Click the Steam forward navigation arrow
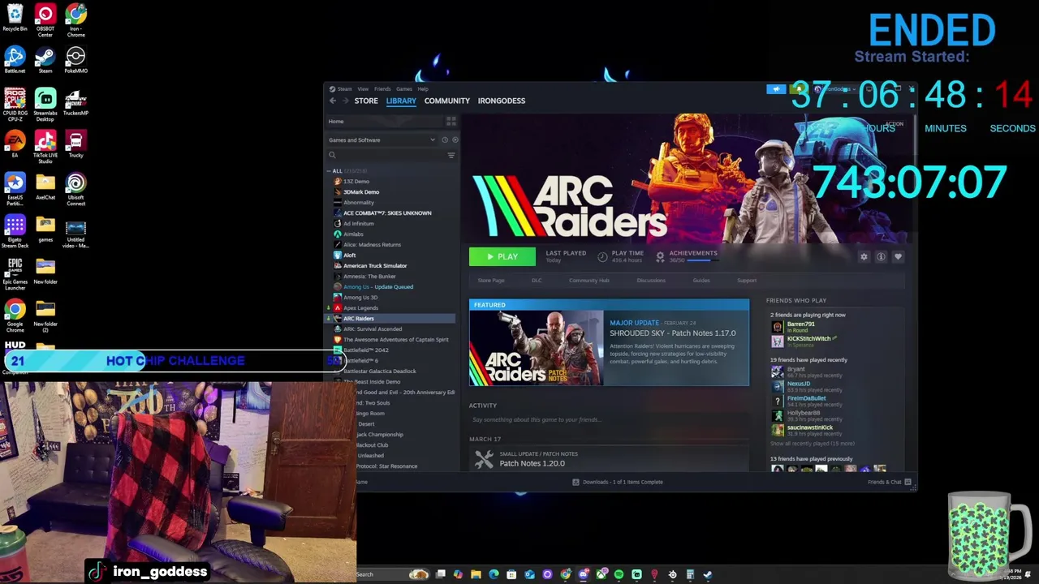This screenshot has width=1039, height=584. pyautogui.click(x=346, y=101)
